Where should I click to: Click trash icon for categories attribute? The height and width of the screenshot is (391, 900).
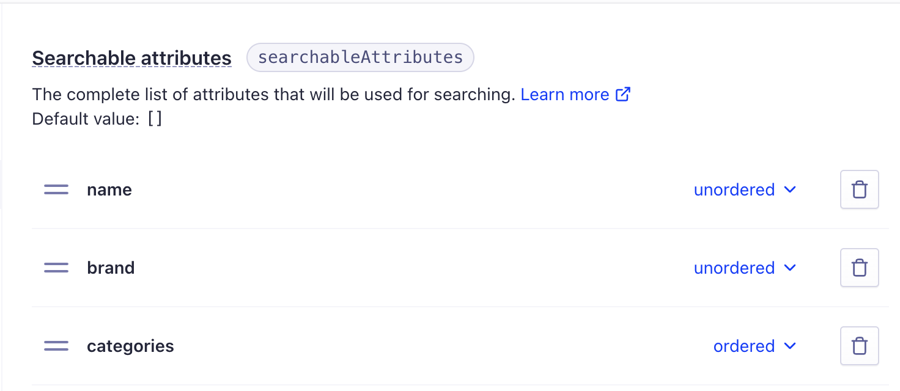click(x=860, y=346)
